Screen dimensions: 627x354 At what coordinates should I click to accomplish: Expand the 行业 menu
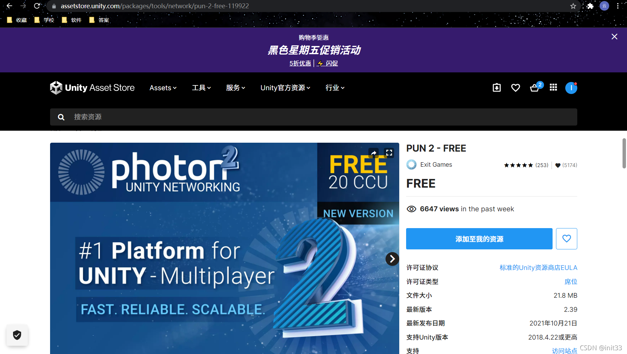(335, 88)
